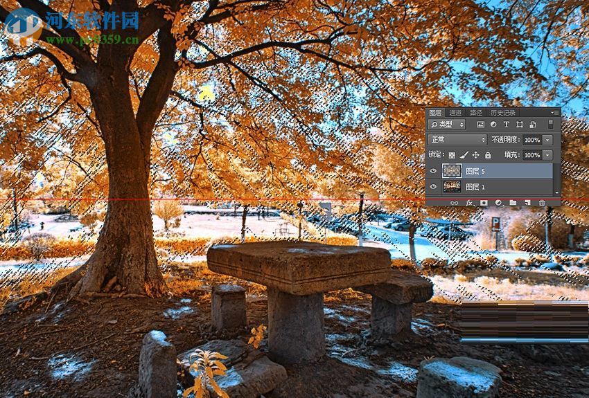Open the 类型 filter type dropdown
The image size is (589, 398).
[x=447, y=125]
